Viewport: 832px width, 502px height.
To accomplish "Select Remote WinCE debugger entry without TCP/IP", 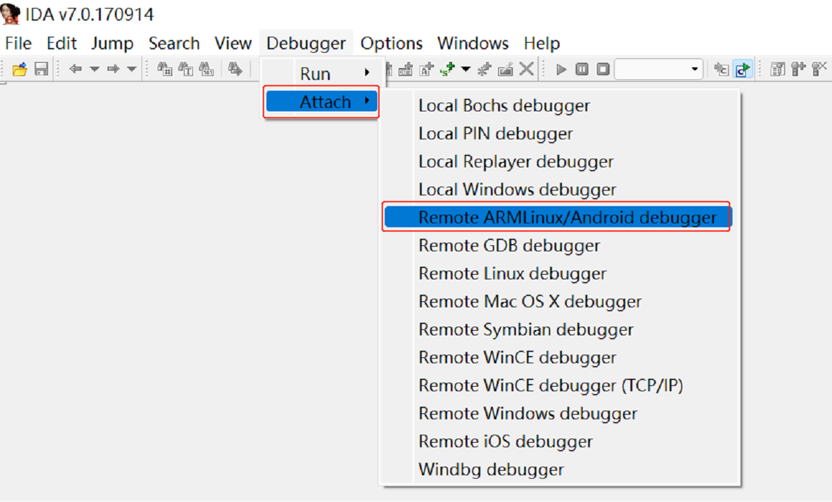I will point(559,357).
